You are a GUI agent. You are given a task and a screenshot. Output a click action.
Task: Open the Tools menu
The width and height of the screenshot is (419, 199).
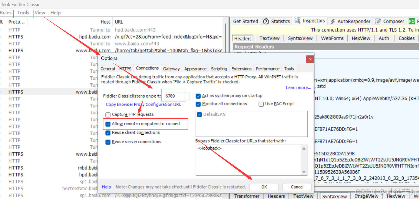click(23, 13)
